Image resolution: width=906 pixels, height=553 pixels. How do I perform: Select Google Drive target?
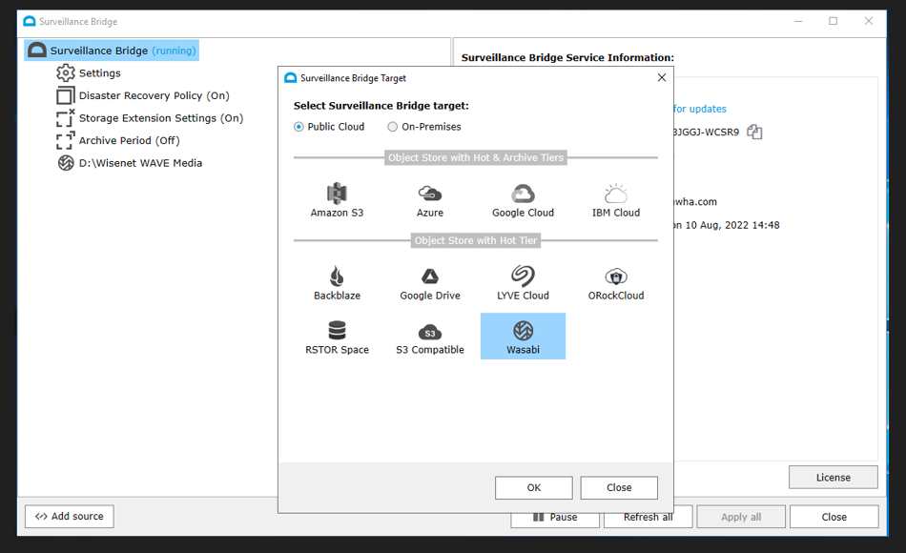pyautogui.click(x=430, y=283)
